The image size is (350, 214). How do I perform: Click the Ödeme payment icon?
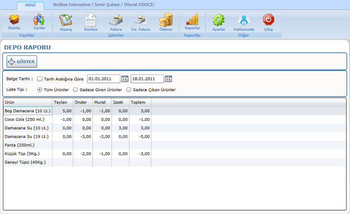tap(165, 21)
